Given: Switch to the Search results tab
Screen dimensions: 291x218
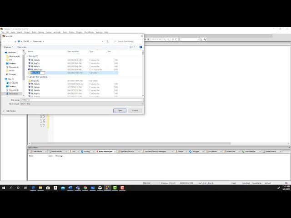Looking at the screenshot, I should point(55,152).
